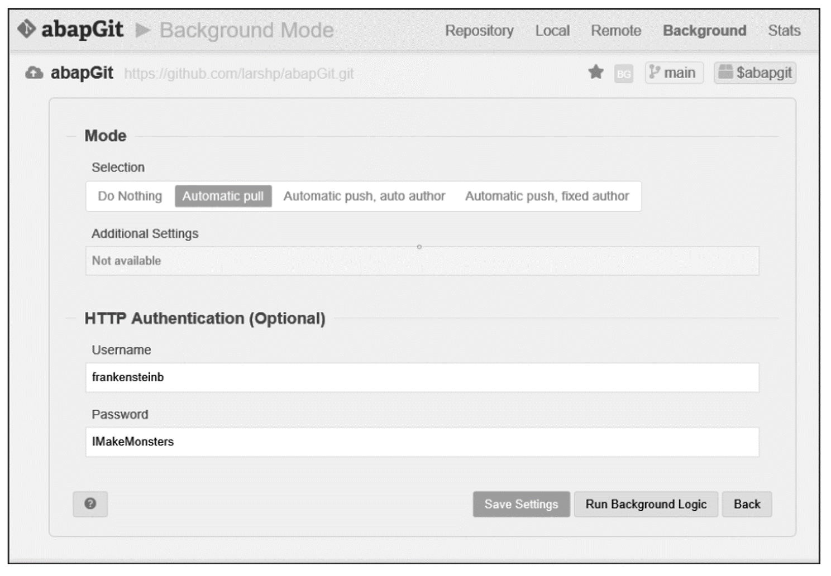Open help via the question mark icon

(90, 504)
